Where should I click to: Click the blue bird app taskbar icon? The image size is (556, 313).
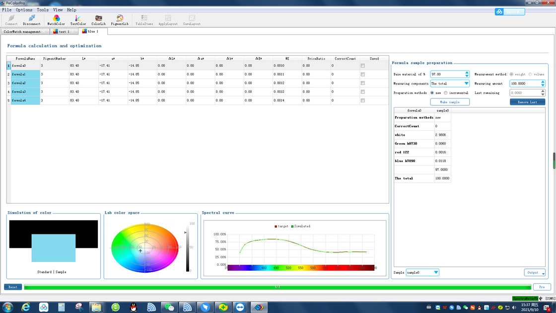[x=206, y=308]
